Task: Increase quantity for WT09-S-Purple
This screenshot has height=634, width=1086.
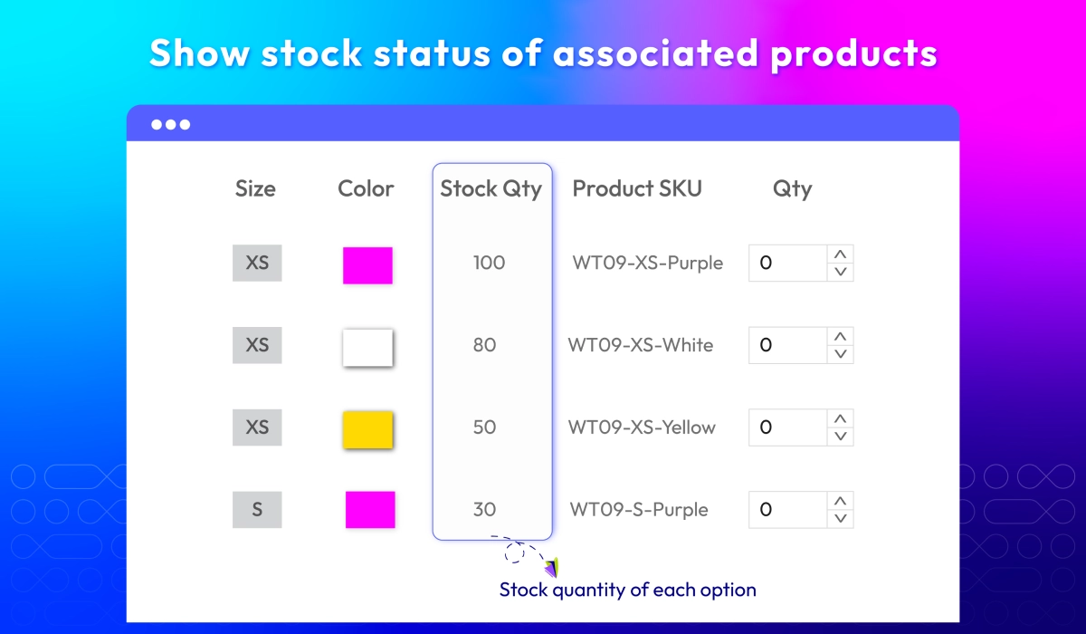Action: 841,501
